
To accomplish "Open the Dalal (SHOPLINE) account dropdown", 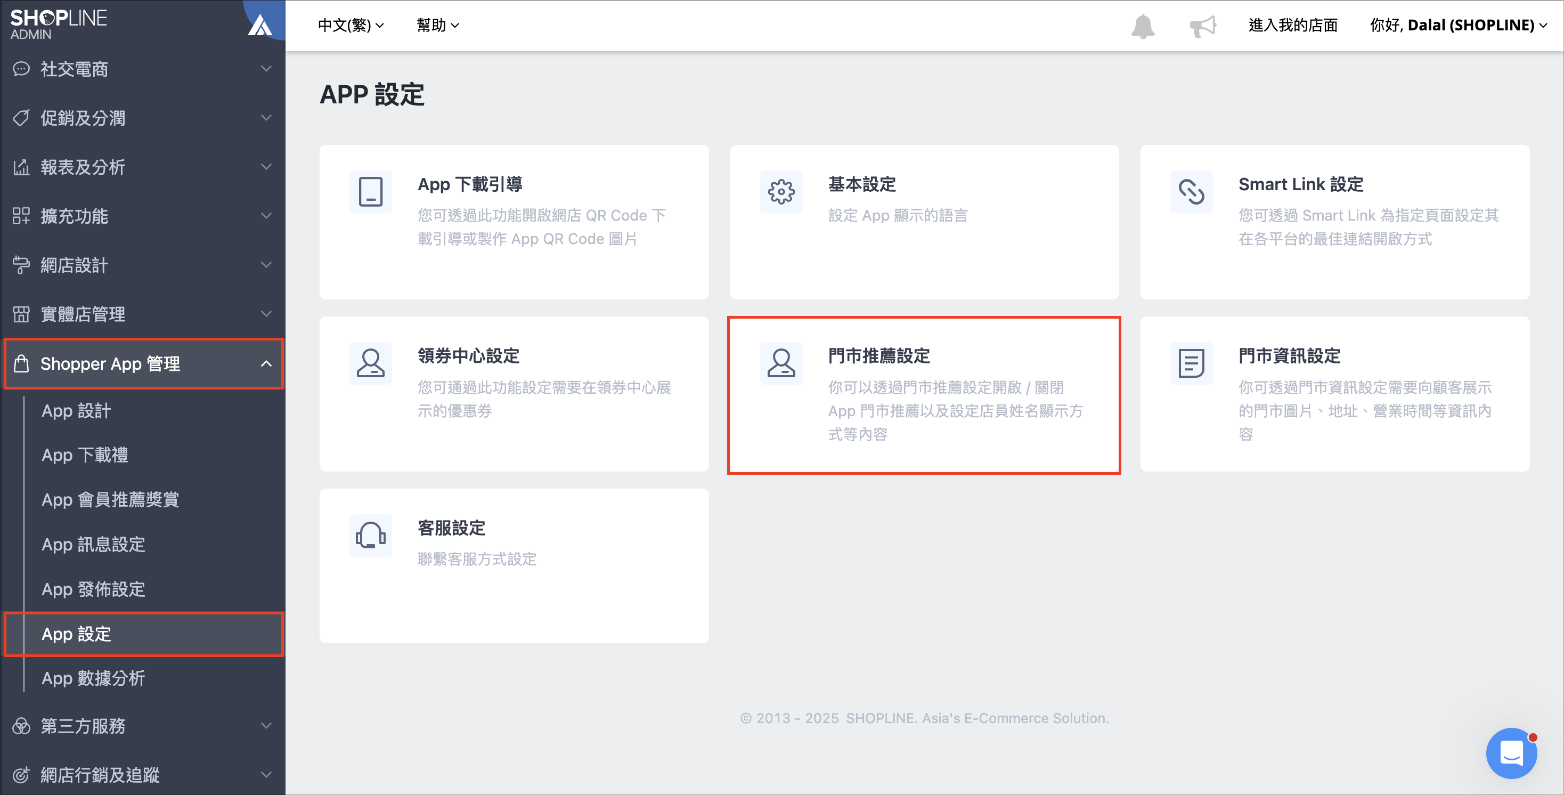I will point(1459,25).
